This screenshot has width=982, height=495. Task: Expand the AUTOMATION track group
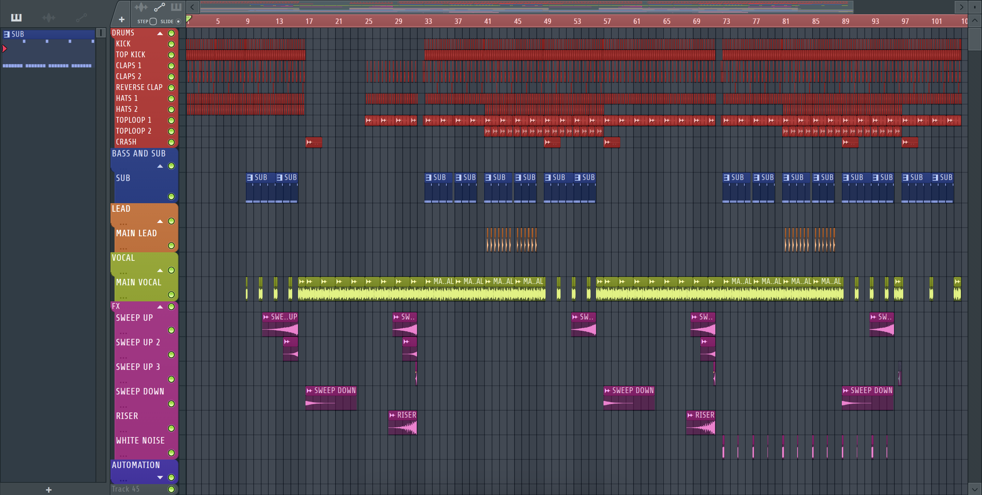tap(160, 478)
